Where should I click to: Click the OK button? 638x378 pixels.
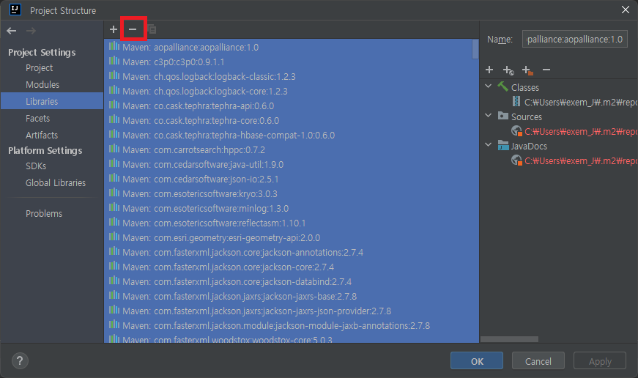click(x=477, y=361)
